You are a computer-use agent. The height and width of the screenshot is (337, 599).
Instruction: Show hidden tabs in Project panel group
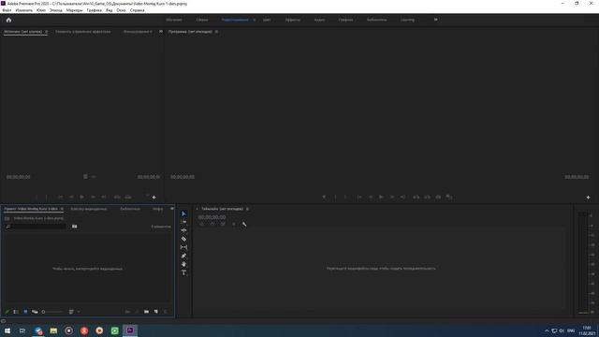point(172,209)
